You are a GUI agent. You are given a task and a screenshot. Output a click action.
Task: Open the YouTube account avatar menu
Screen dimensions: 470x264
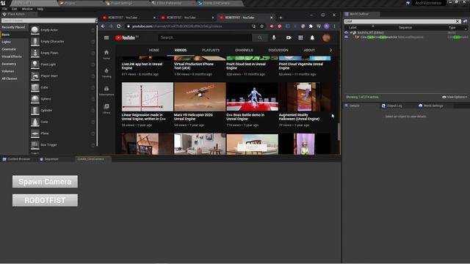tap(326, 37)
